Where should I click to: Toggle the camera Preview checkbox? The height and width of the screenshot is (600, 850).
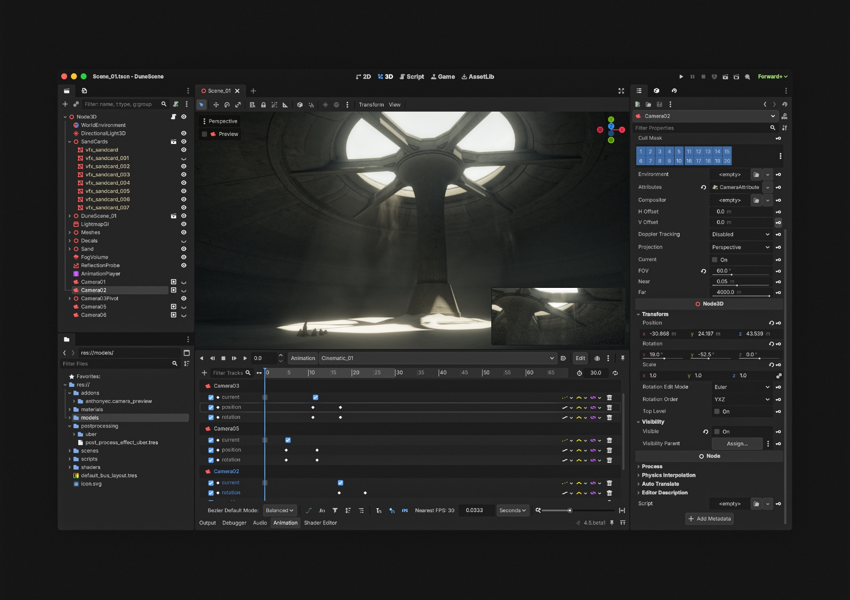204,134
